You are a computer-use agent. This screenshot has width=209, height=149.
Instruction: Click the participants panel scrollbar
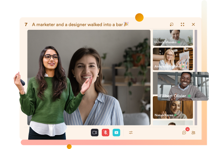click(x=196, y=77)
